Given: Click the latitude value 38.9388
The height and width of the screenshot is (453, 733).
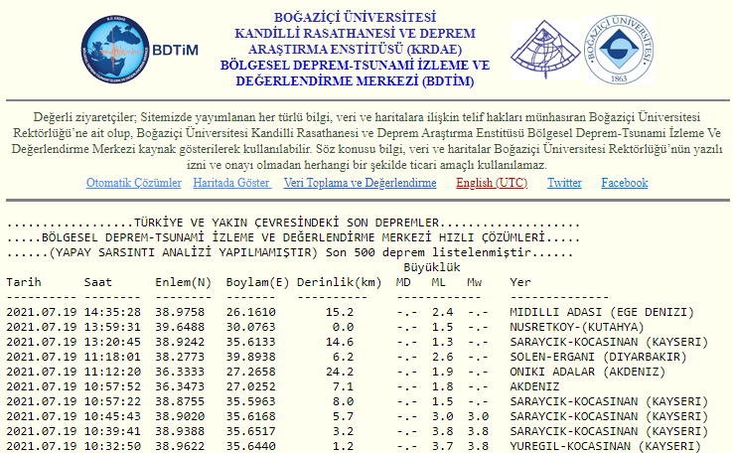Looking at the screenshot, I should pos(180,431).
